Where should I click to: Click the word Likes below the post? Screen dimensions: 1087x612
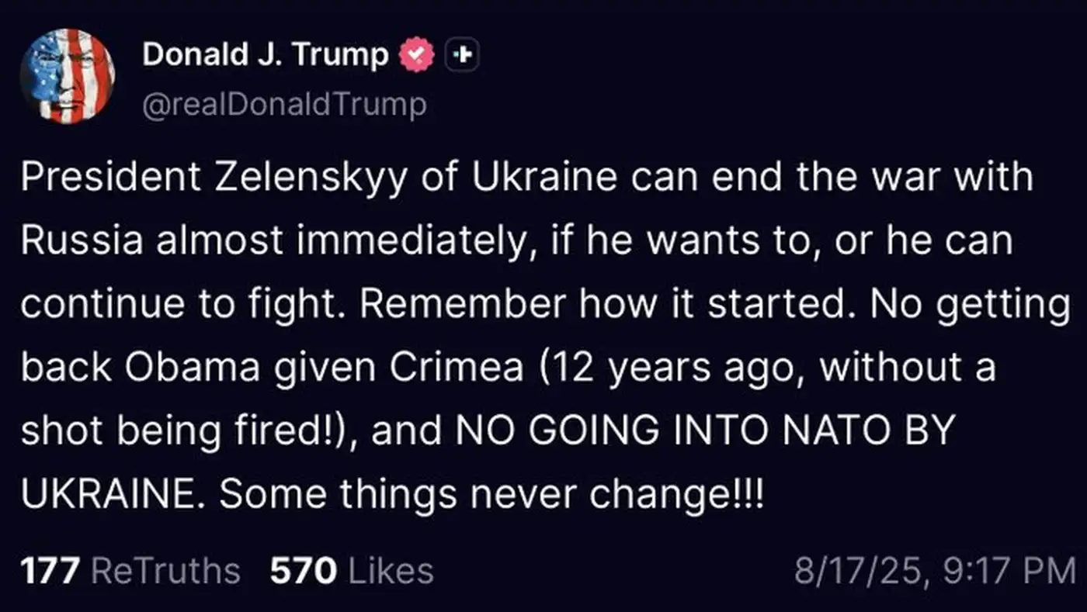tap(391, 571)
